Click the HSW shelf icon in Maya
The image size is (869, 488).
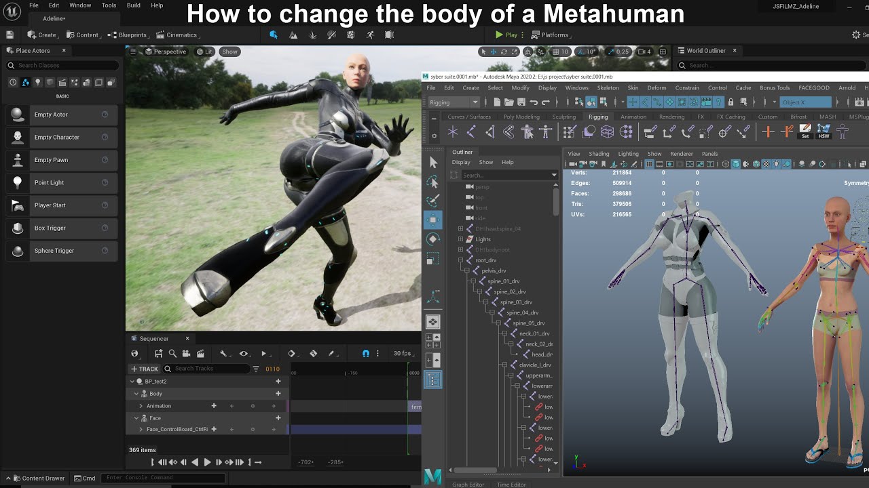coord(824,131)
